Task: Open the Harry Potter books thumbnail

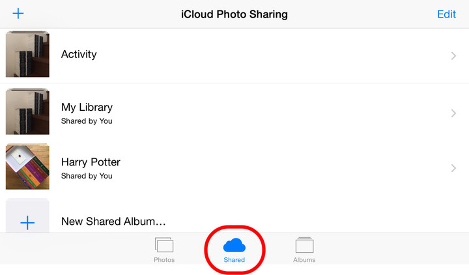Action: (x=27, y=166)
